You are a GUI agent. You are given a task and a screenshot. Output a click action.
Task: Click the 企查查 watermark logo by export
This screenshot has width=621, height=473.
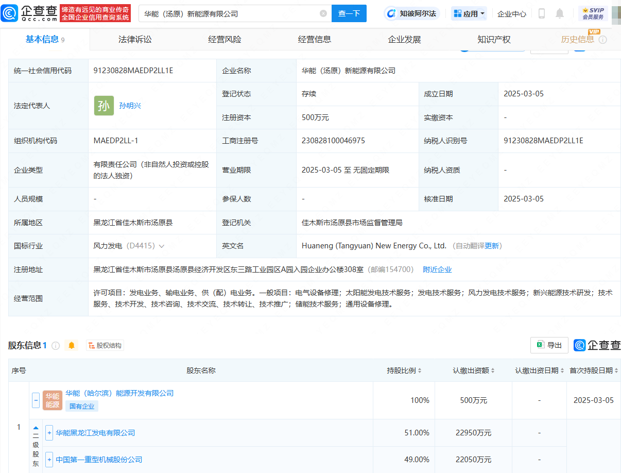point(597,345)
